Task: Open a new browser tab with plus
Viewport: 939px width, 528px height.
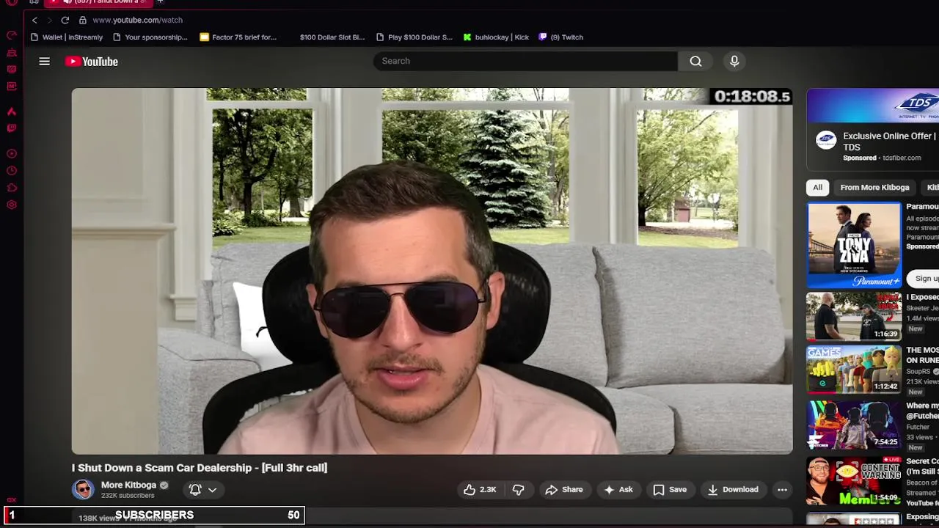Action: click(160, 2)
